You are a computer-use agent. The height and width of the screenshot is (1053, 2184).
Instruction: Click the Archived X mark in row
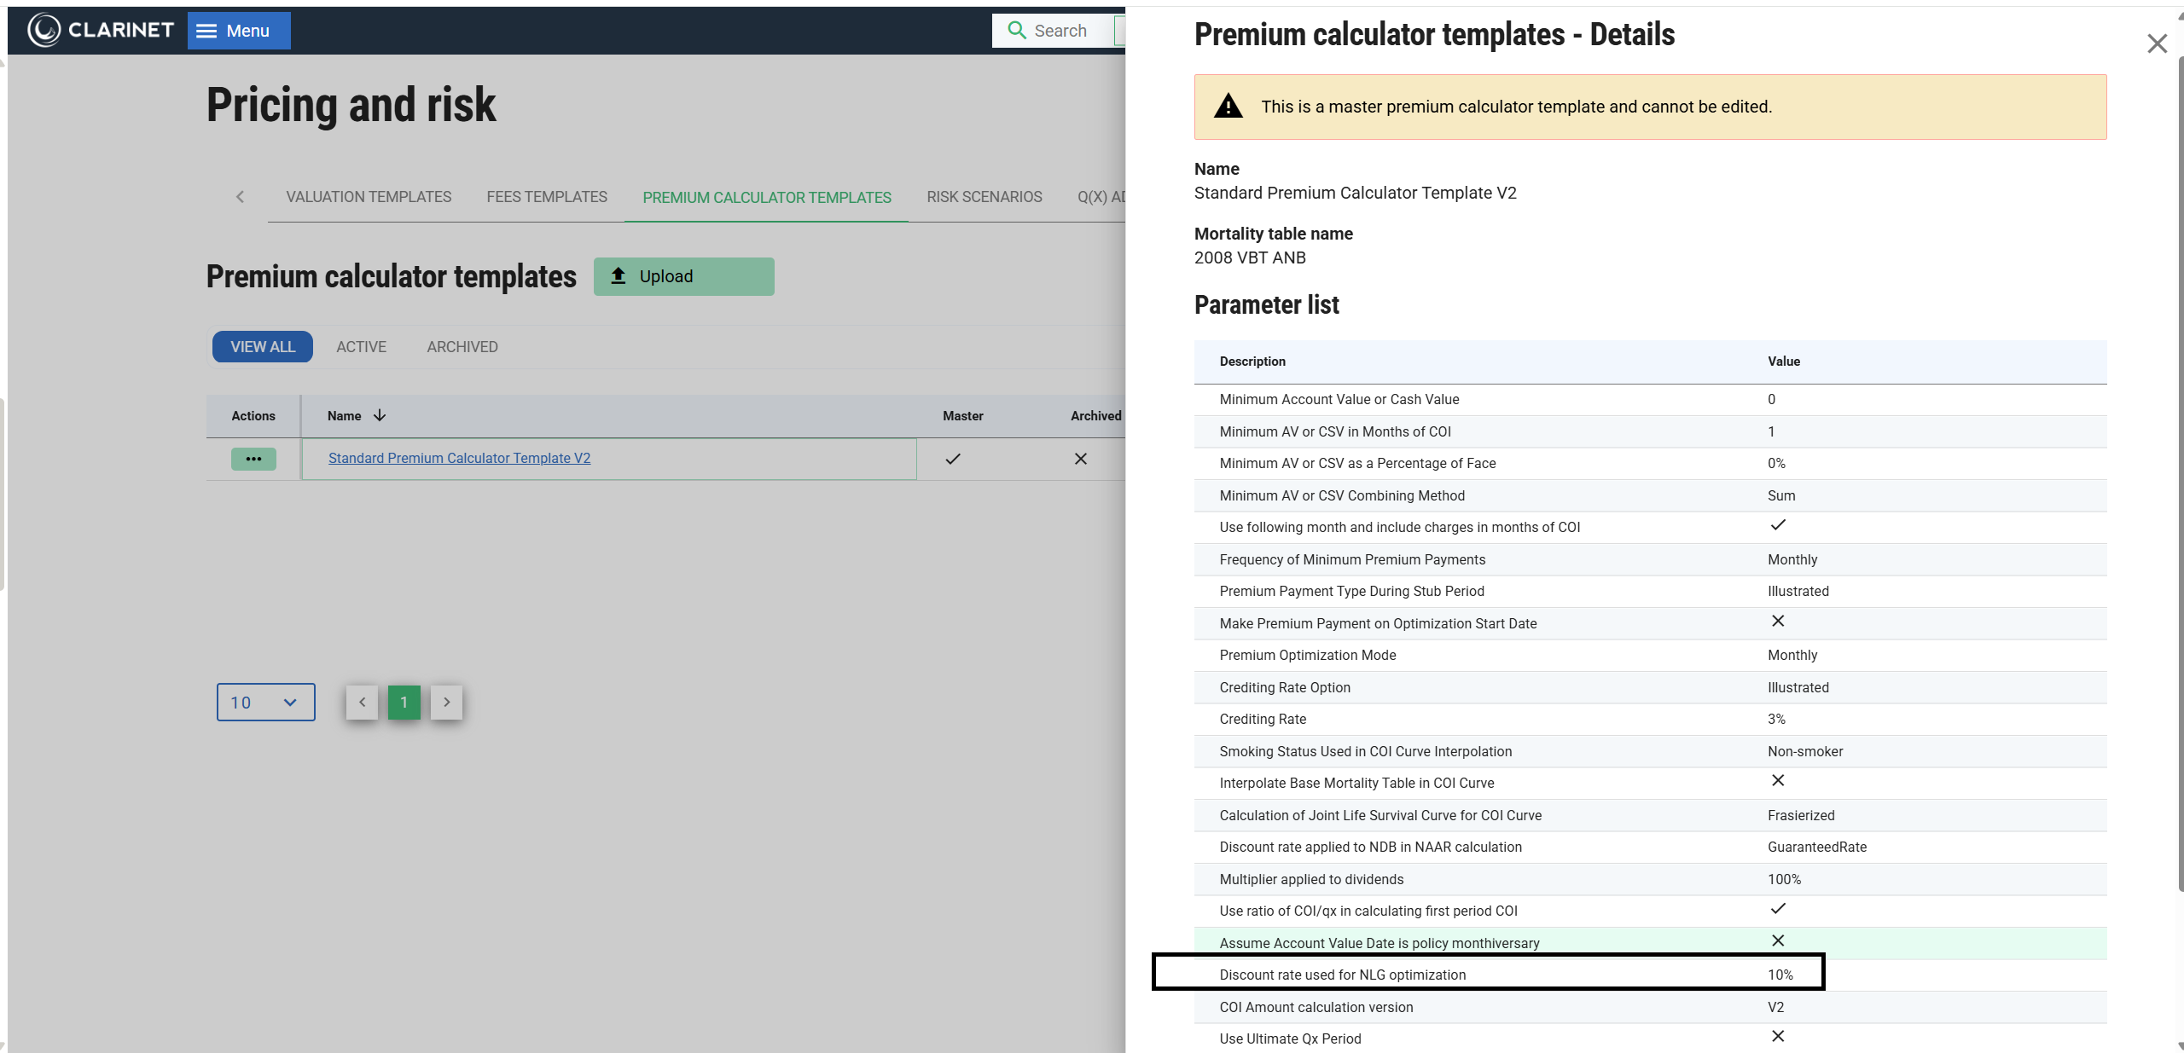(x=1080, y=459)
